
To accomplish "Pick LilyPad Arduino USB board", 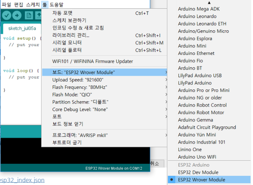I will [209, 76].
